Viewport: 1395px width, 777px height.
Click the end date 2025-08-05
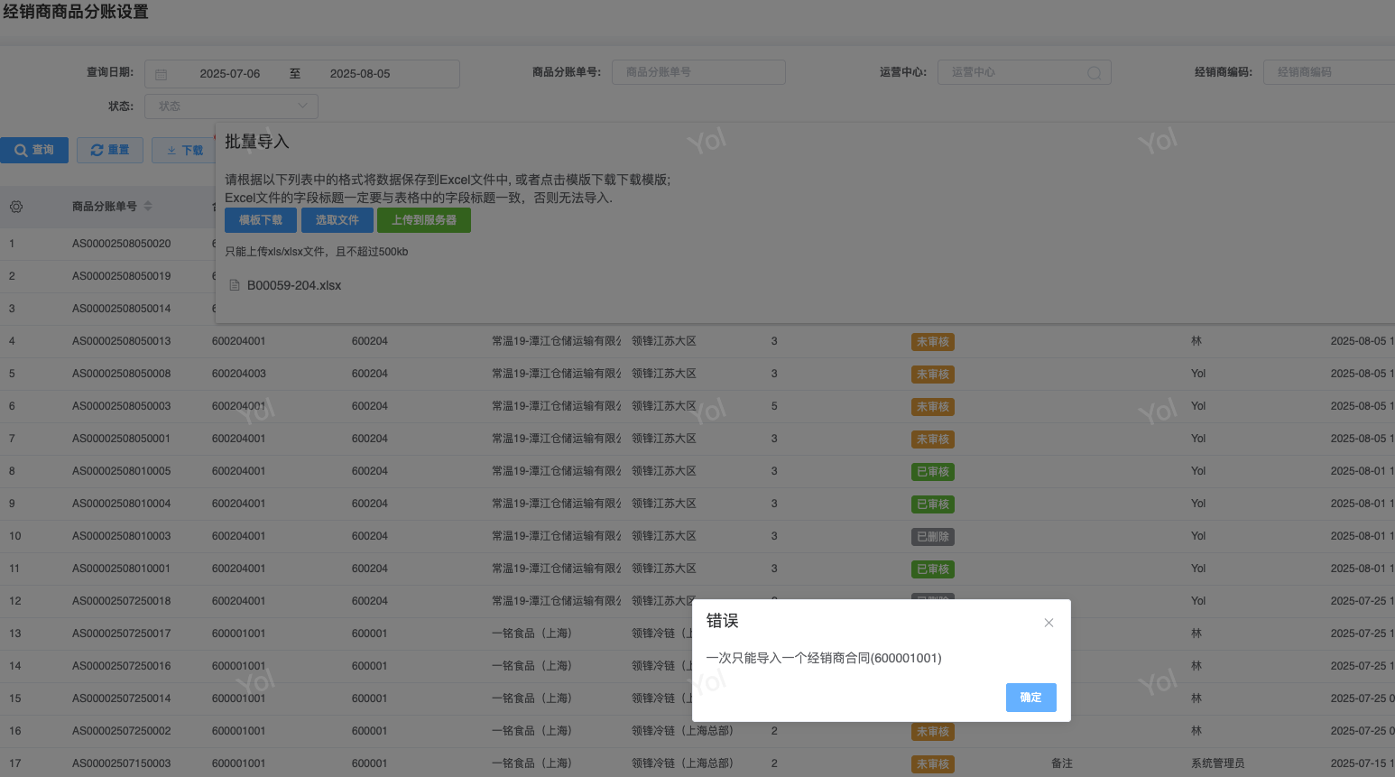click(x=360, y=74)
